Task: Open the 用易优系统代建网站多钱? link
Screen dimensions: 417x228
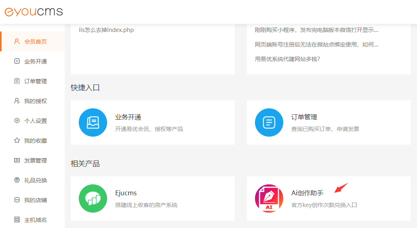Action: [x=287, y=59]
